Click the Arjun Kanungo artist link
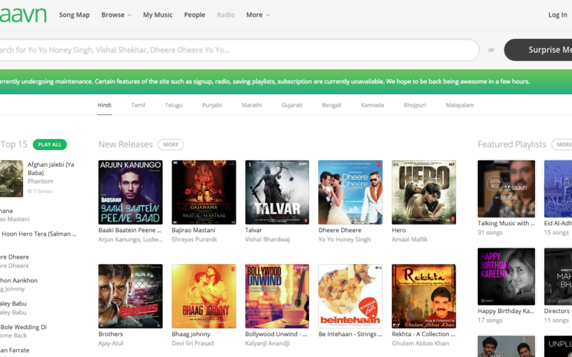572x357 pixels. point(130,240)
